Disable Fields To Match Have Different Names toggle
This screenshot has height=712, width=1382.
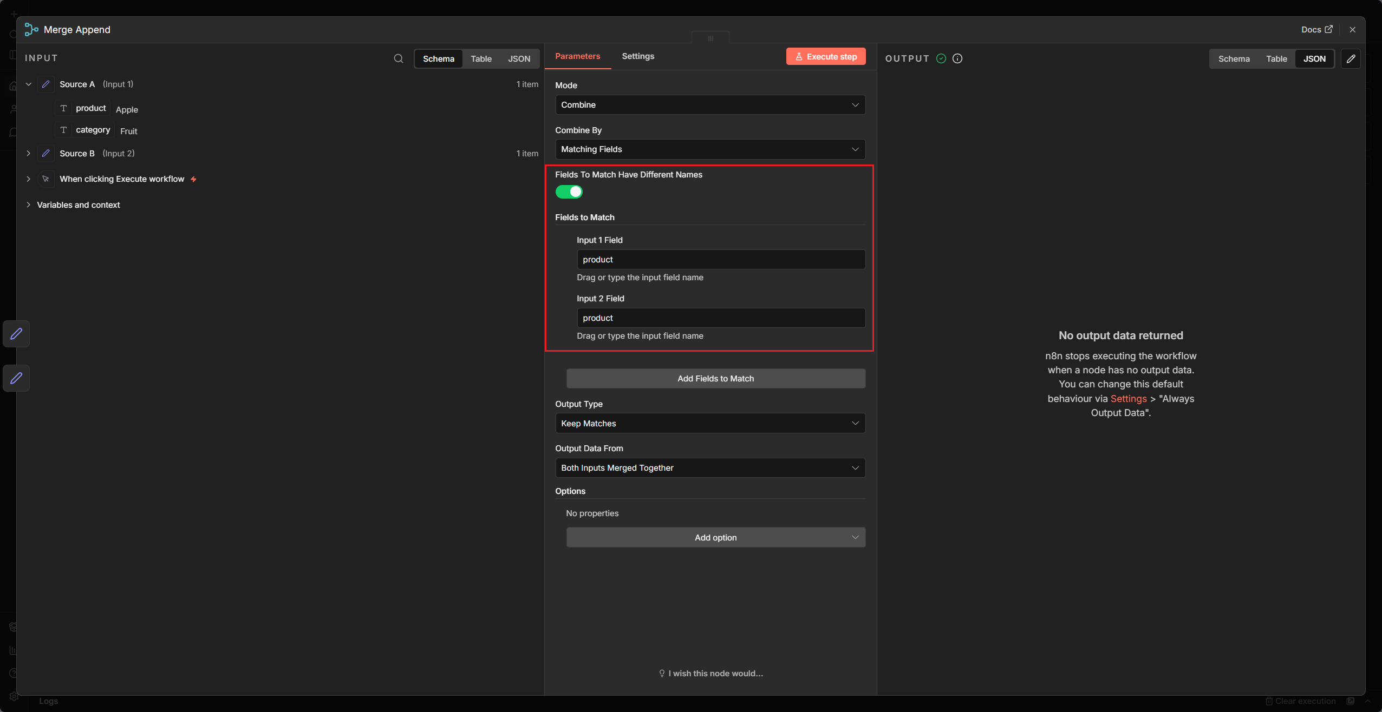coord(569,192)
